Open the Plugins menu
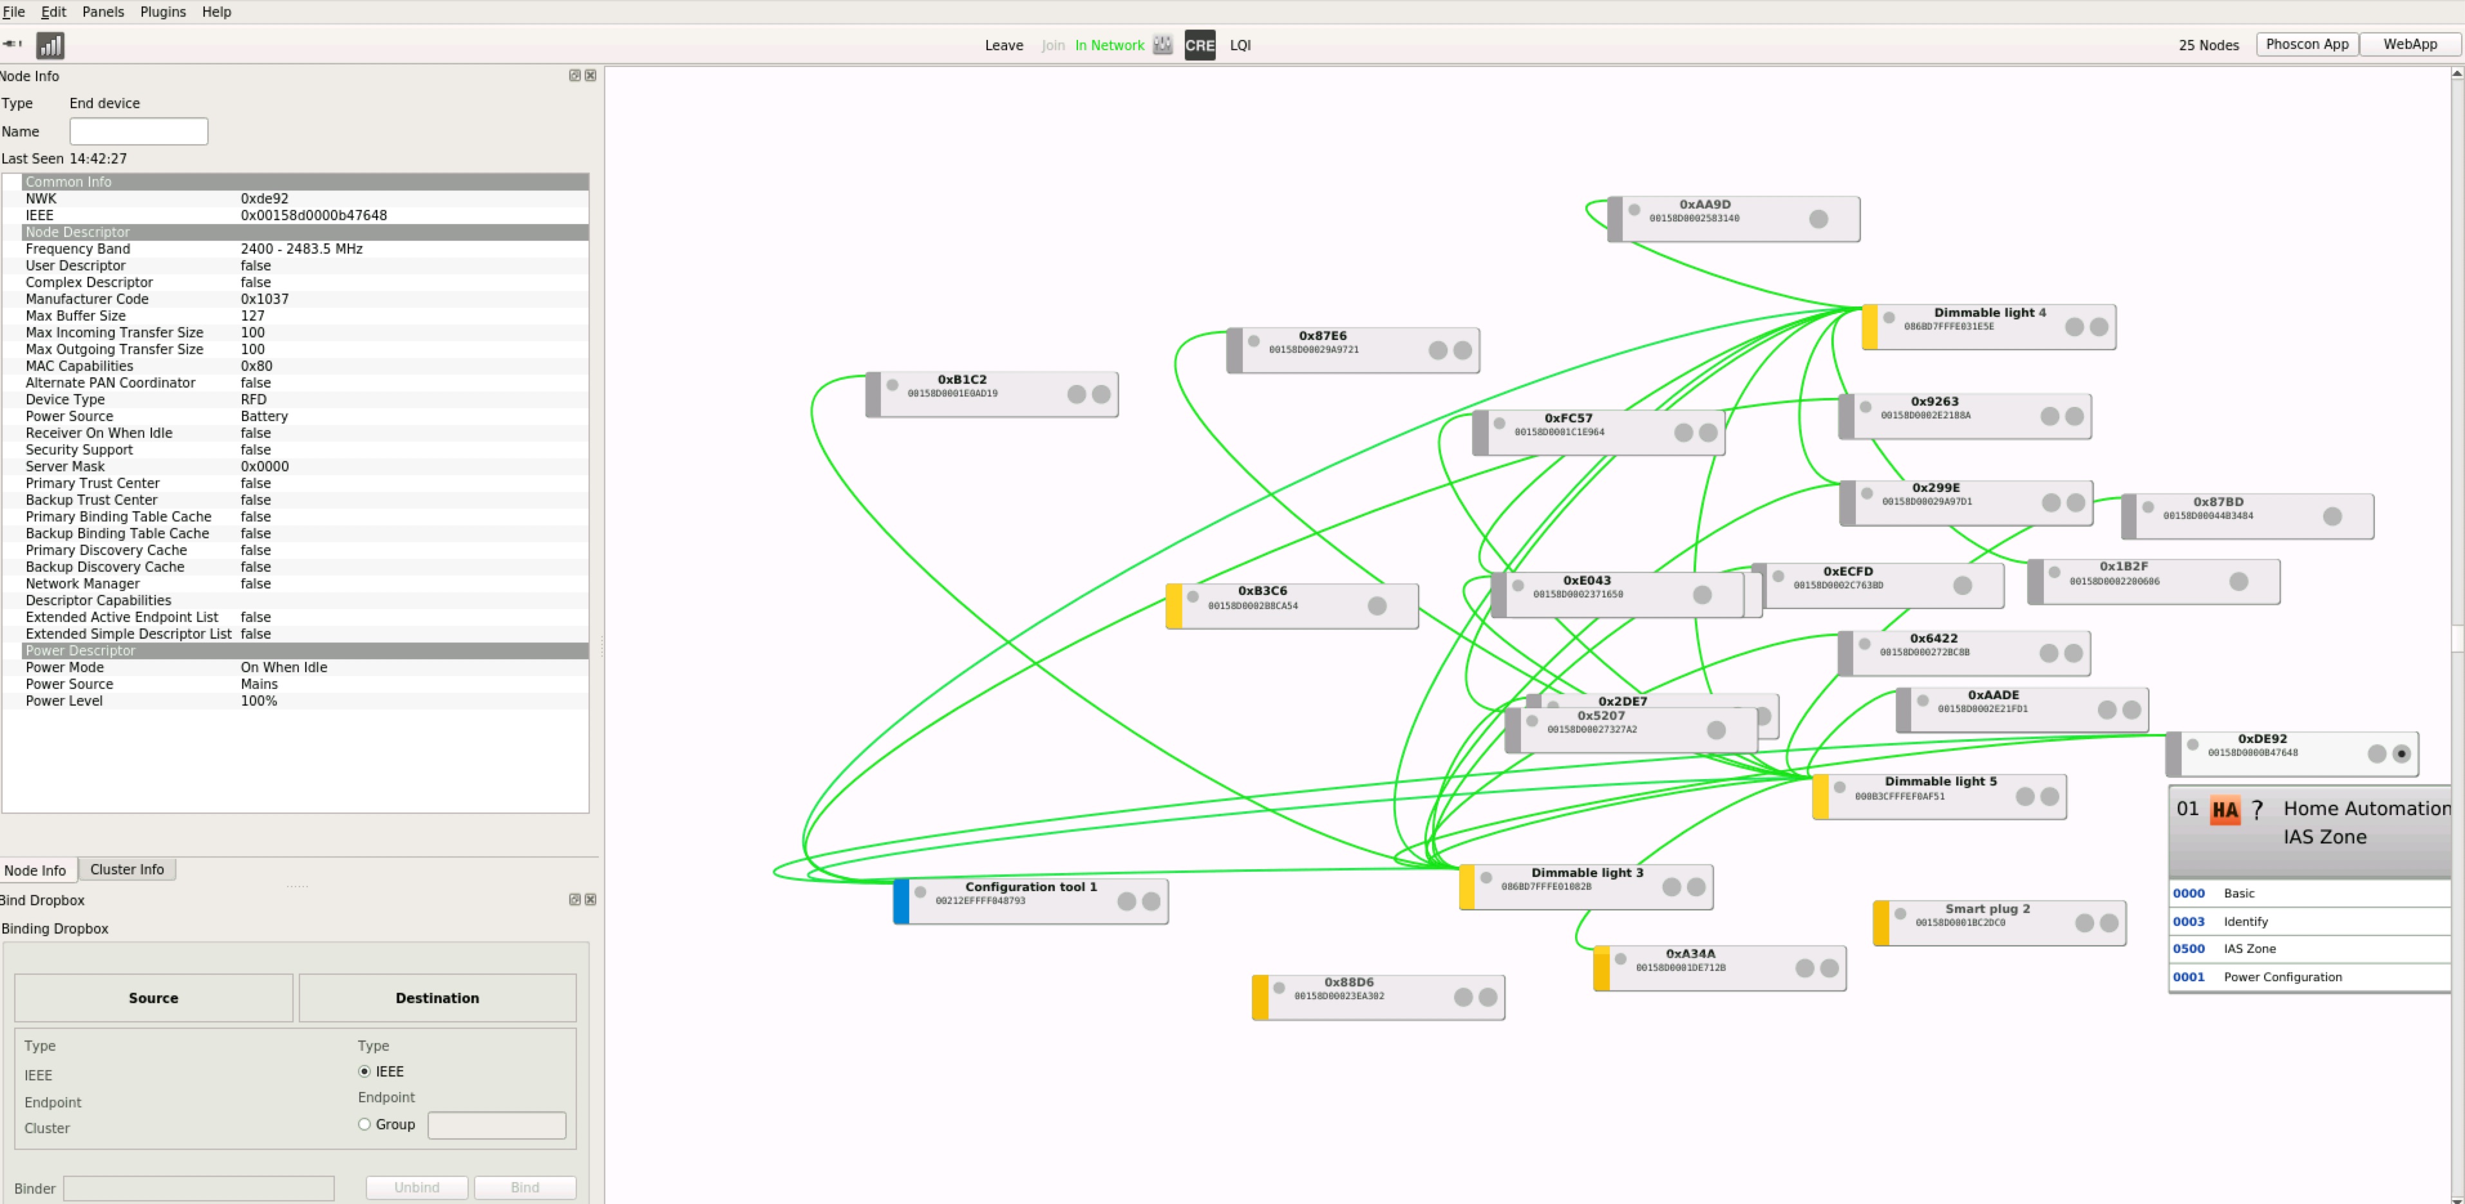 163,12
